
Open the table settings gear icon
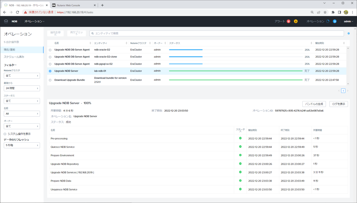tap(349, 33)
